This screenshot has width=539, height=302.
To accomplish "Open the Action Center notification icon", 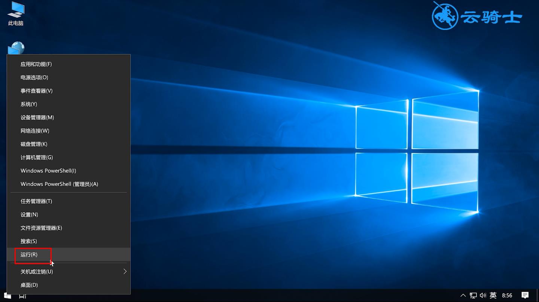I will pos(525,295).
